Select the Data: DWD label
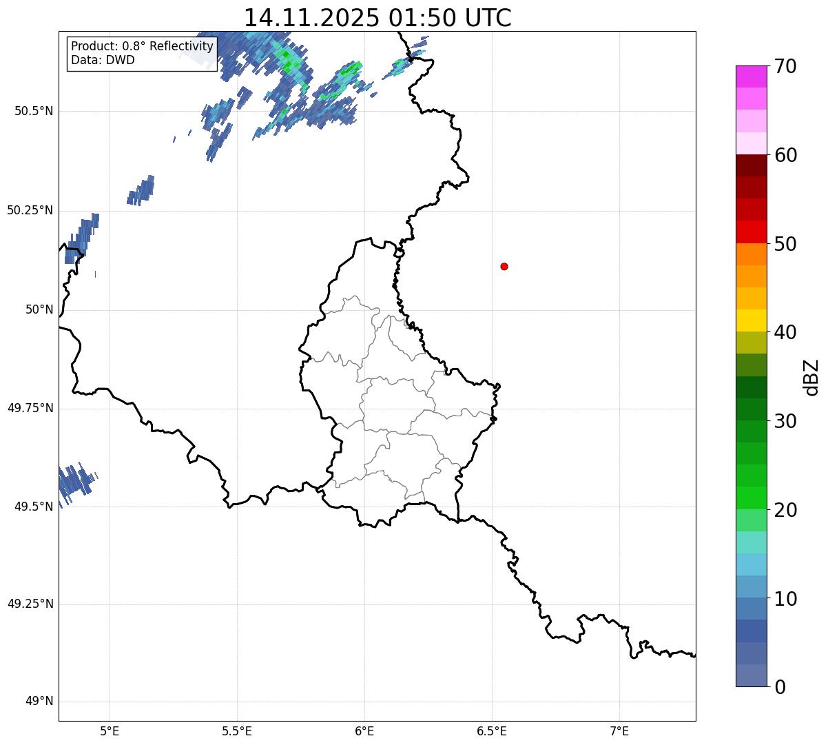Viewport: 828px width, 745px height. click(x=103, y=60)
